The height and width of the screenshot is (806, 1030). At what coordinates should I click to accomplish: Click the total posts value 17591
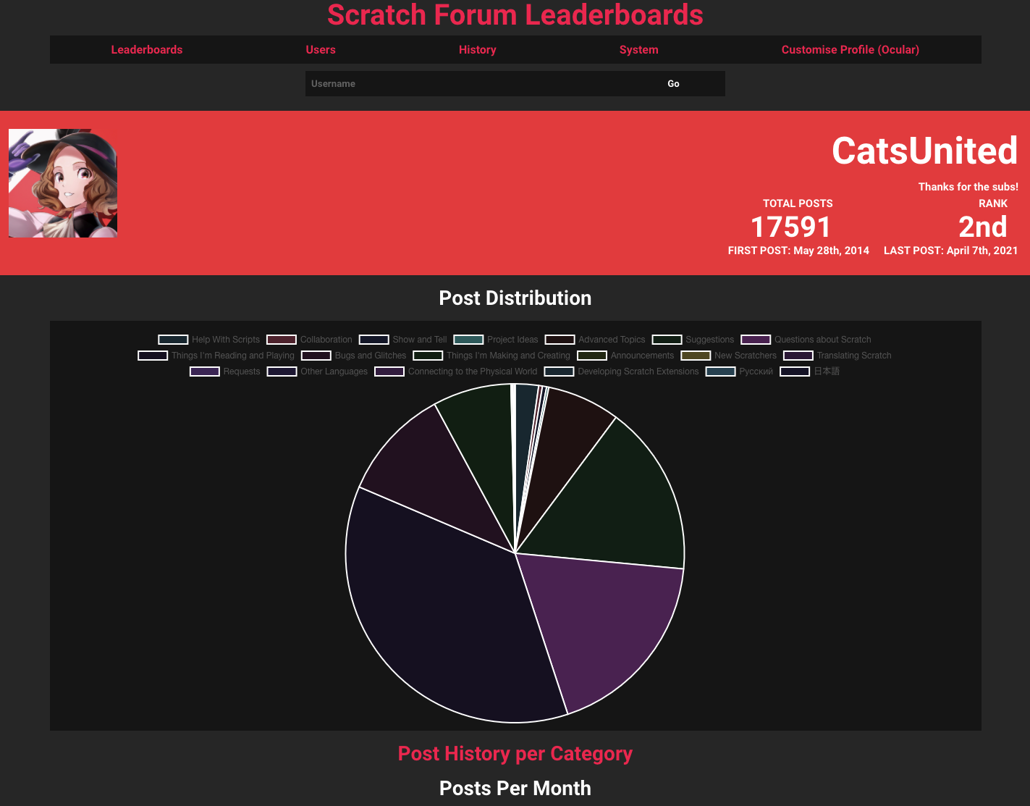click(790, 227)
